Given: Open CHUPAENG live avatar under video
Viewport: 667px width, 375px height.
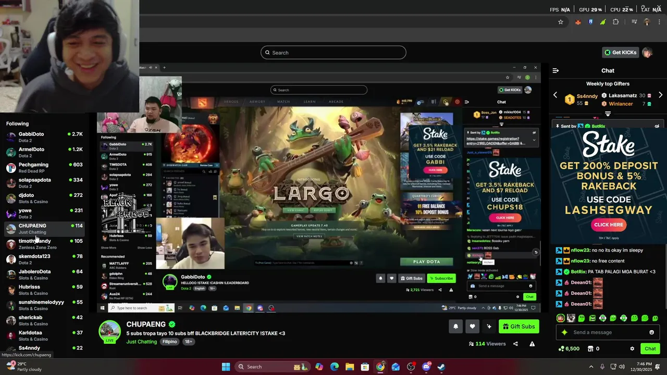Looking at the screenshot, I should point(109,332).
